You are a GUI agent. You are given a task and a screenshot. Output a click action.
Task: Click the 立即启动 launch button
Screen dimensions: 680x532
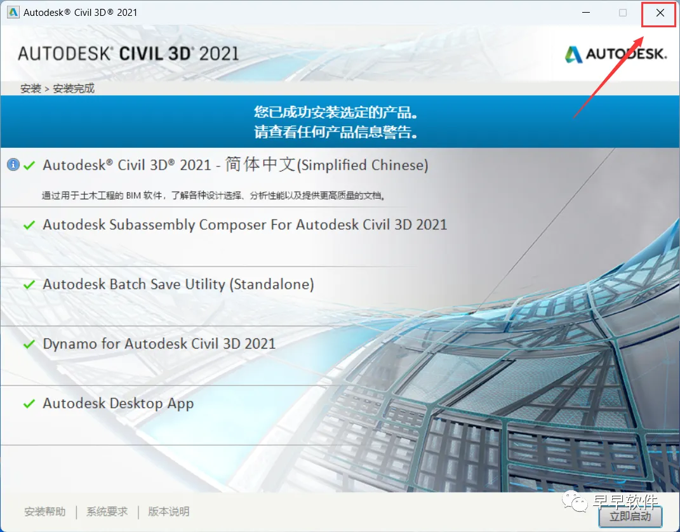point(630,516)
